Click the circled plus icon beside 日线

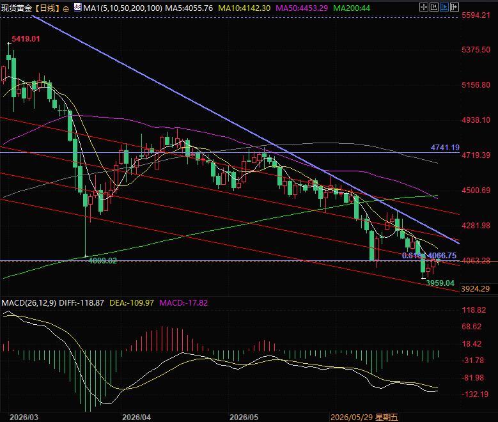66,9
